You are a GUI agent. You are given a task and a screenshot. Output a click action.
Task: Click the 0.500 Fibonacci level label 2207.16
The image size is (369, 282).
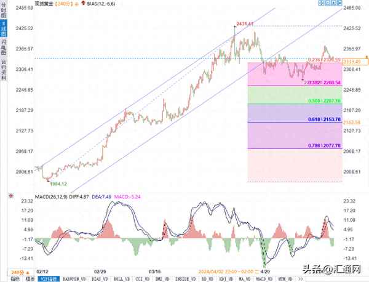[x=324, y=101]
